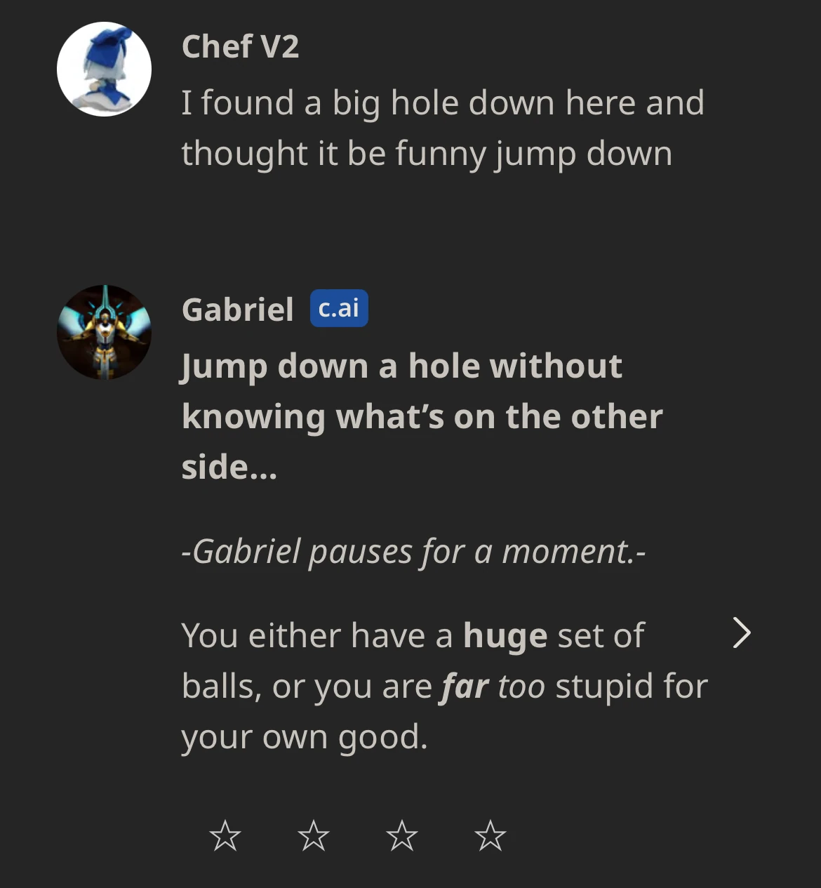Select the third star rating icon

point(402,836)
